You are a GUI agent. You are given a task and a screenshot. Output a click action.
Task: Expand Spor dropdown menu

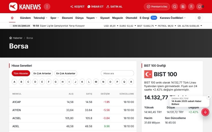coord(55,18)
